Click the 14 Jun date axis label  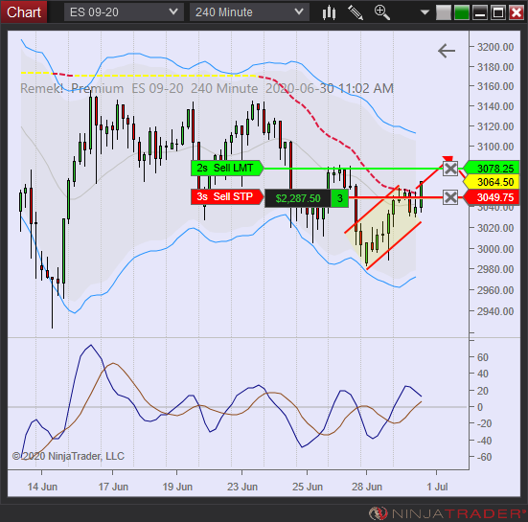(x=42, y=487)
